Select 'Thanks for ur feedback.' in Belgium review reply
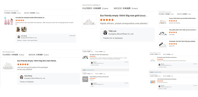This screenshot has height=97, width=198. 113,38
